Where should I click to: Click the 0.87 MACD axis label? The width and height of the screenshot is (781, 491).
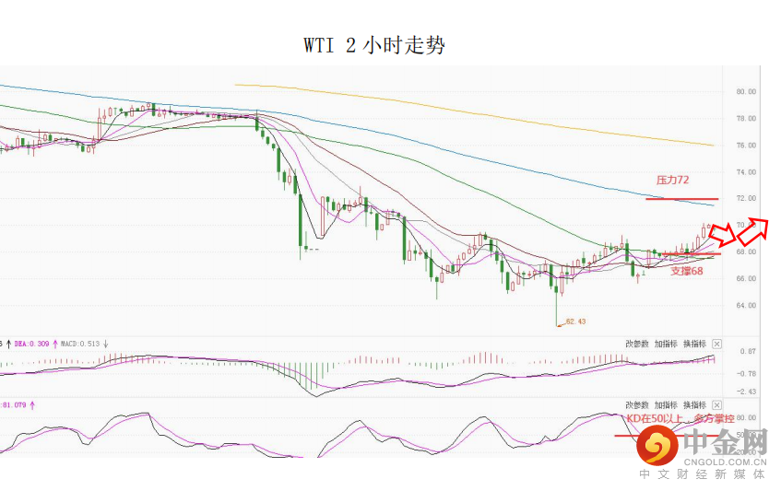748,352
